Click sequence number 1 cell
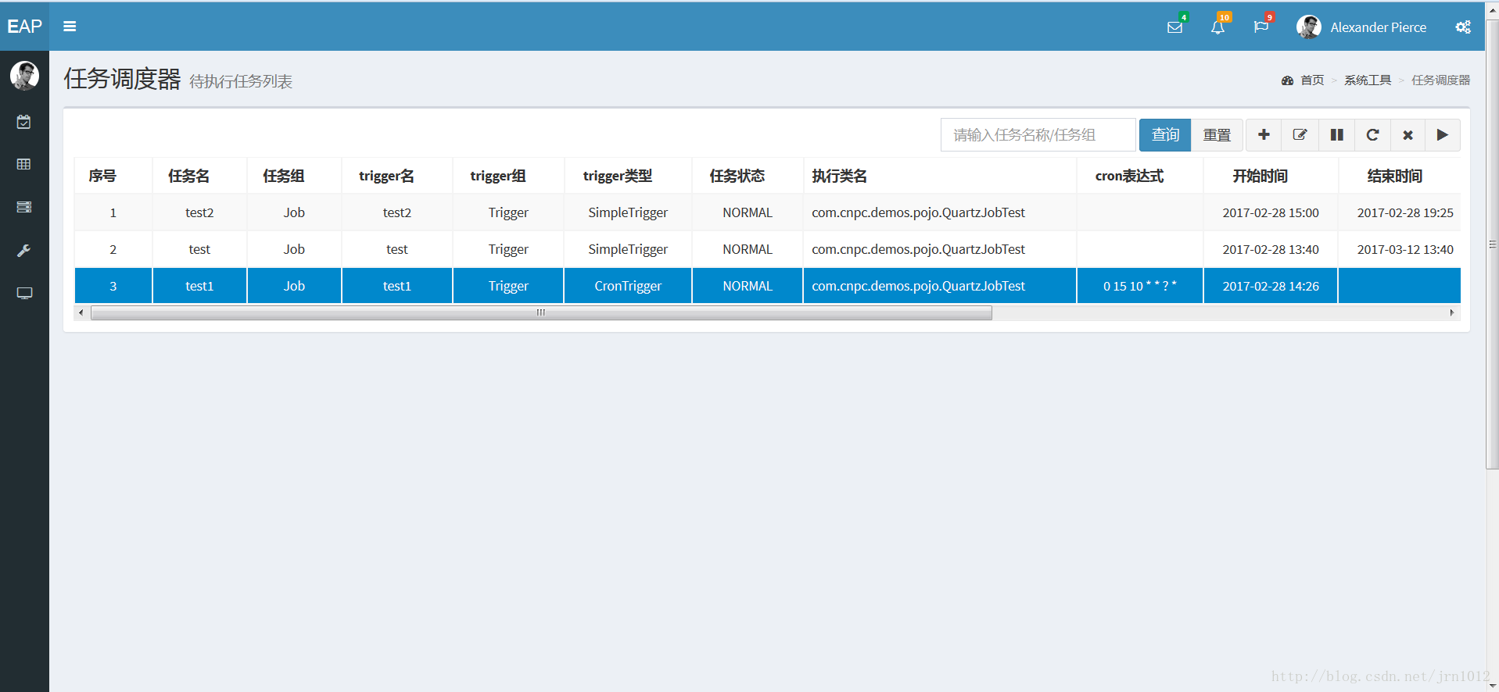 point(113,212)
